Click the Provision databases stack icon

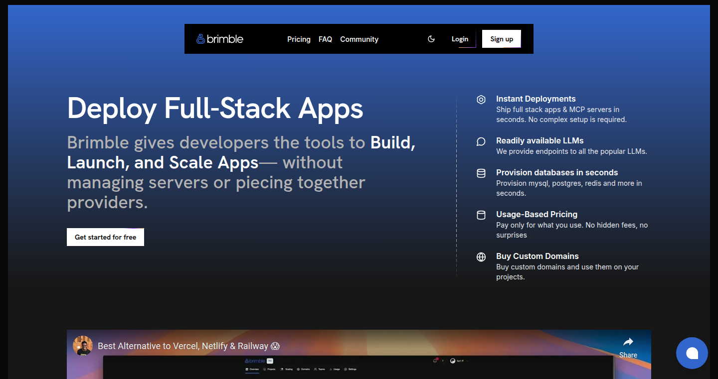[481, 173]
